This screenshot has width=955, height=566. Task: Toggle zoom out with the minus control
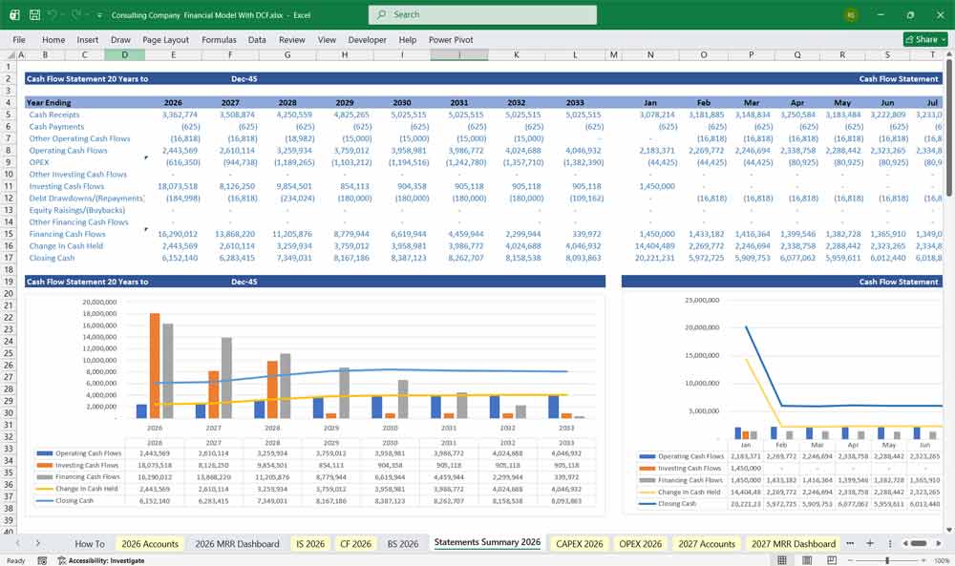850,559
